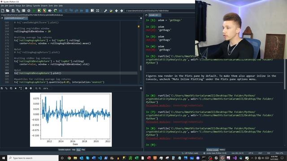Switch to Plots pane tab

(78, 150)
